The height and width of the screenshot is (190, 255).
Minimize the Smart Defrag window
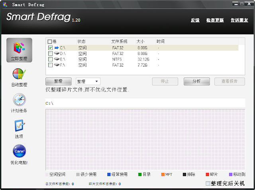tap(235, 4)
